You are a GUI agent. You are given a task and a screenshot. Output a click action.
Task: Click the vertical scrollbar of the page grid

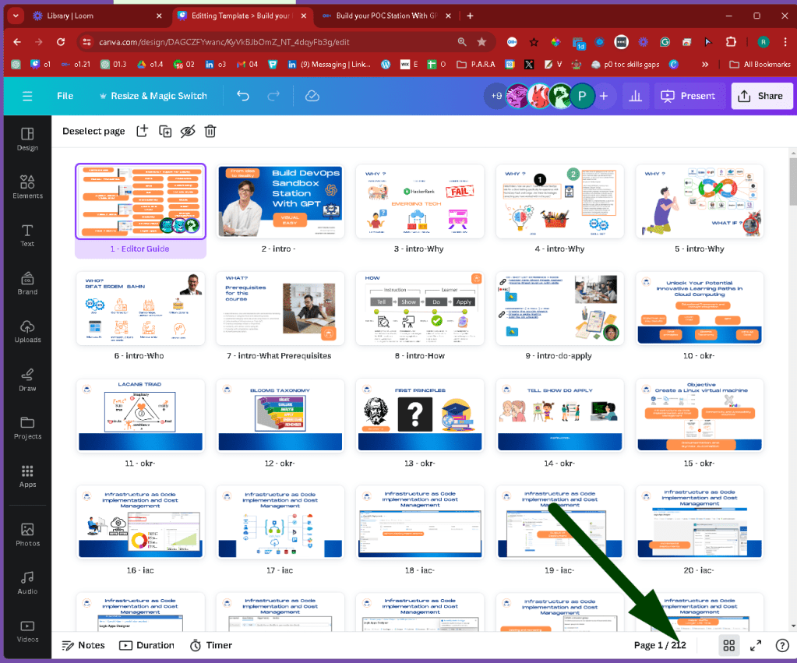(793, 182)
